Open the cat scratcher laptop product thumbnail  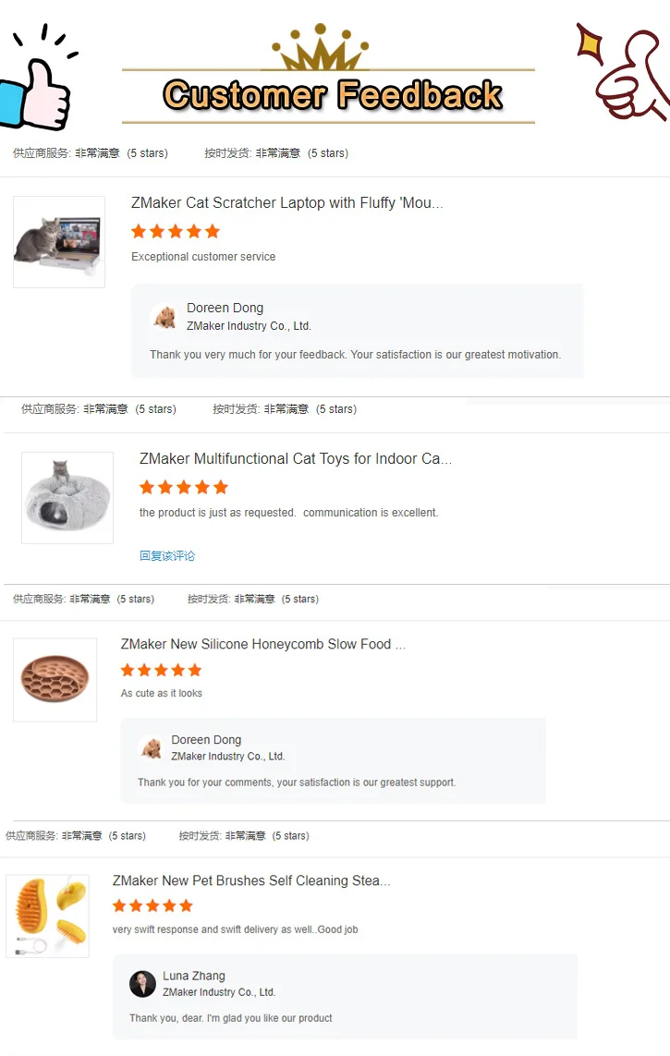[x=59, y=242]
